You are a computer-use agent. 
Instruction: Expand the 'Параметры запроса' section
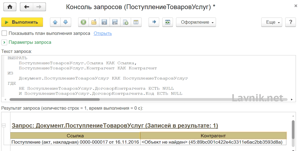point(4,43)
